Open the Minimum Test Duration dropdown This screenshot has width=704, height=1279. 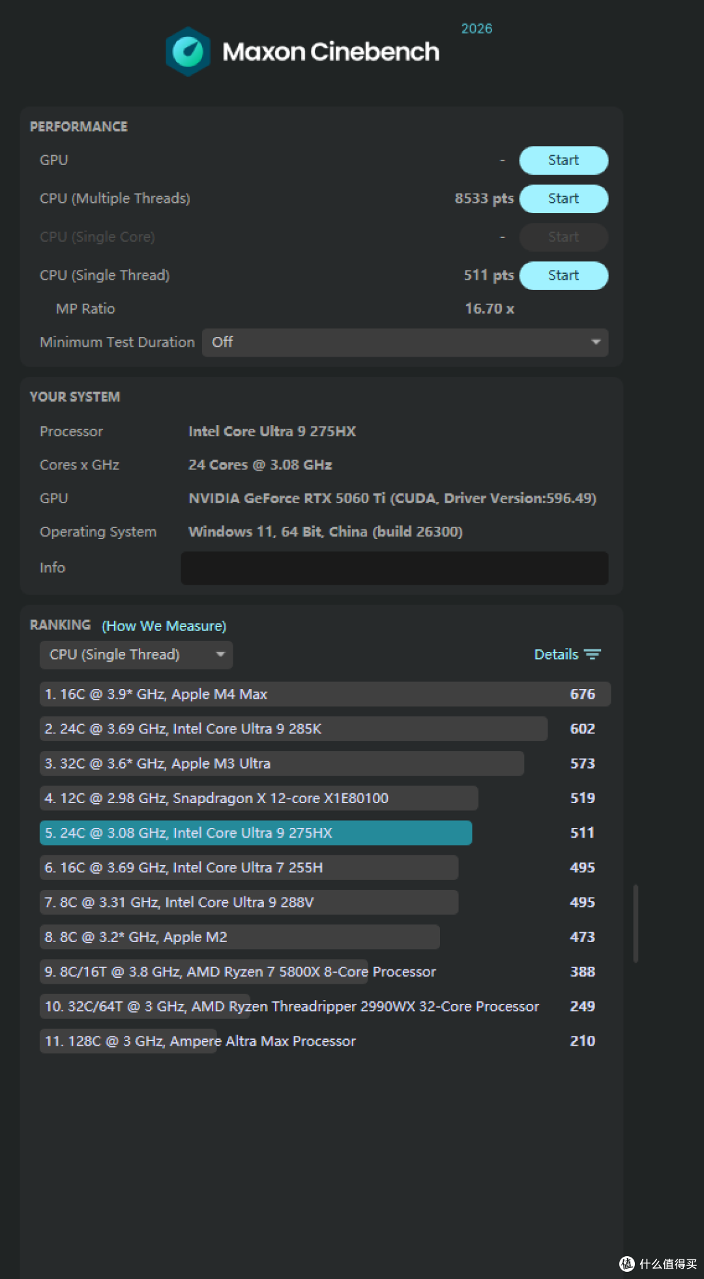[405, 343]
